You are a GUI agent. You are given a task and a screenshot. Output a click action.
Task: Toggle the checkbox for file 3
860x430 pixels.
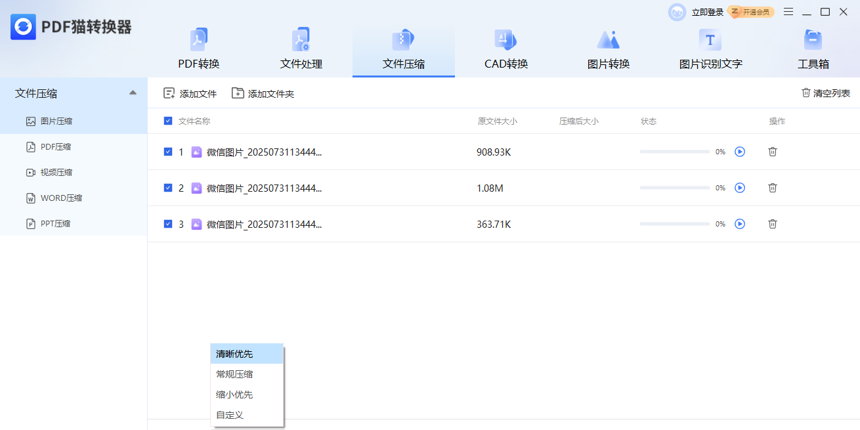(167, 224)
